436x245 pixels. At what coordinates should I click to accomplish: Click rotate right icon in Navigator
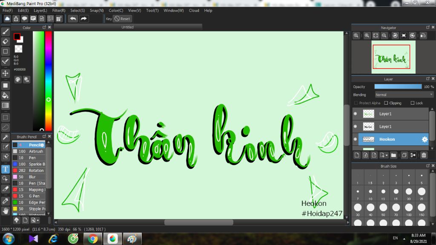pyautogui.click(x=412, y=36)
